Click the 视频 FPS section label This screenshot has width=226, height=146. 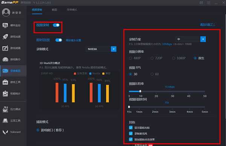pyautogui.click(x=135, y=68)
